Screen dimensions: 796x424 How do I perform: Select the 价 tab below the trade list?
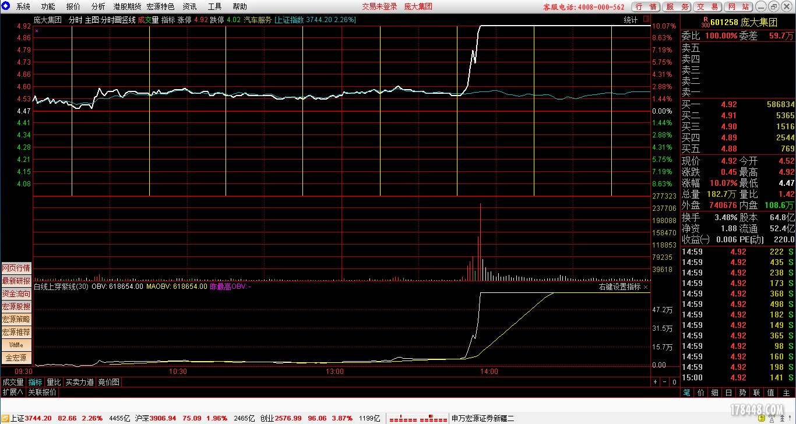701,393
